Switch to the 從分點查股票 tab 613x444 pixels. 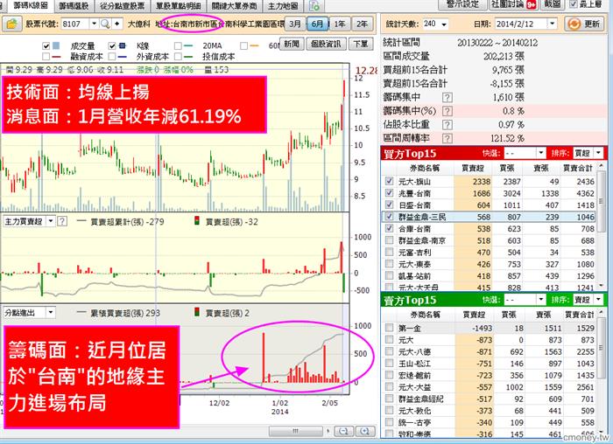click(122, 5)
